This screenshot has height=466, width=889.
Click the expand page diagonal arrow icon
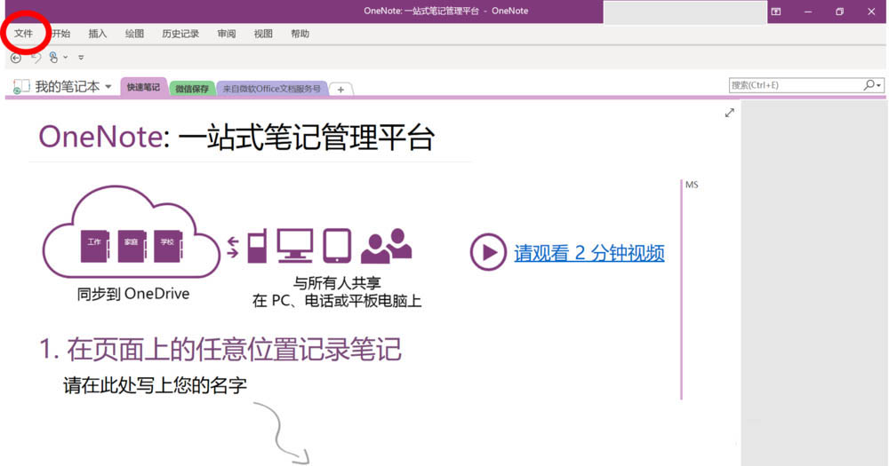[x=729, y=113]
